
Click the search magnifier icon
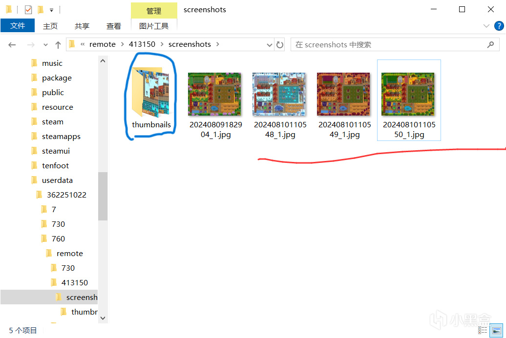(490, 45)
